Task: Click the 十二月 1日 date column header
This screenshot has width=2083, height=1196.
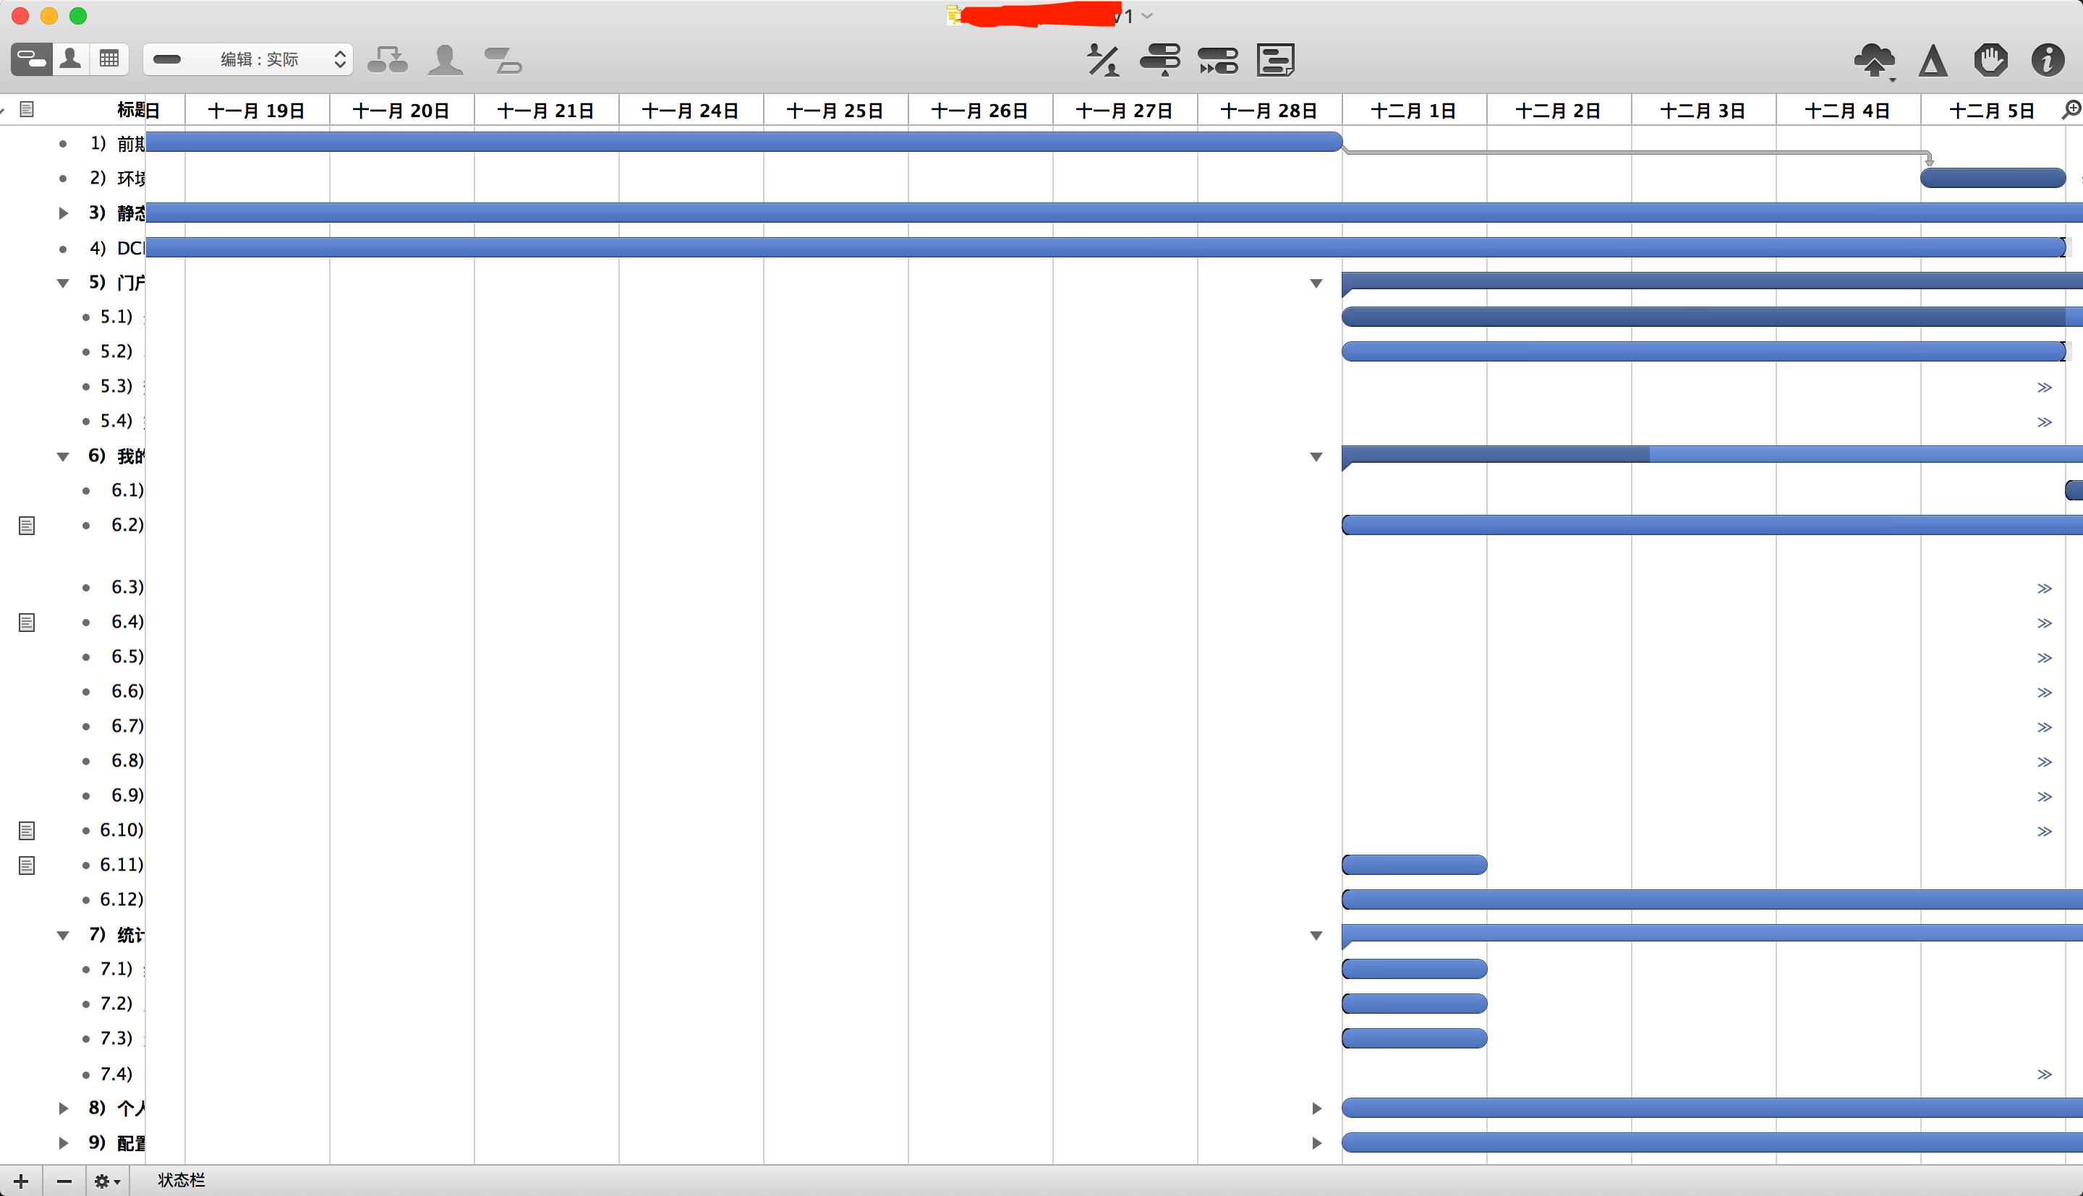Action: click(1413, 111)
